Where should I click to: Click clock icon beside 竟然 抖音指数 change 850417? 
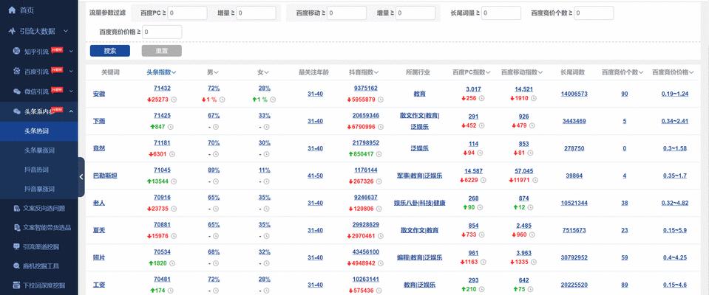tap(379, 154)
